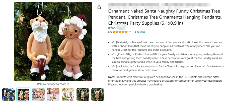Click the 'Roll over image to zoom in' caption
Image resolution: width=226 pixels, height=104 pixels.
53,84
